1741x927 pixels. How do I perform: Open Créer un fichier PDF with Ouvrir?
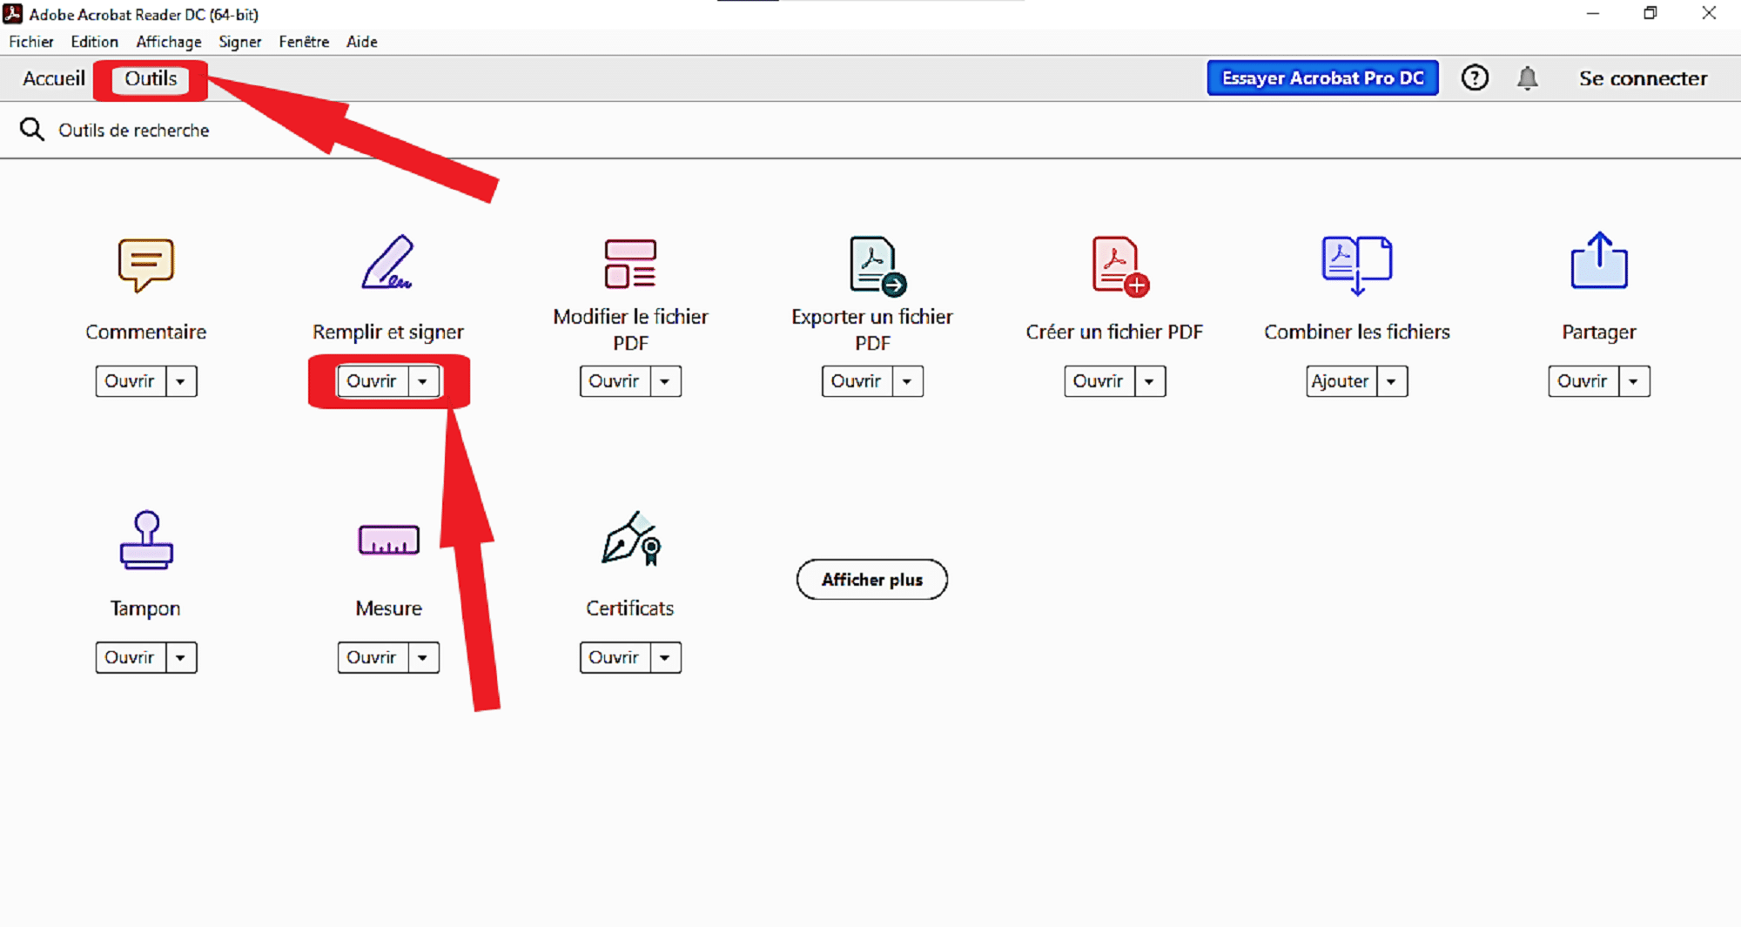coord(1099,381)
